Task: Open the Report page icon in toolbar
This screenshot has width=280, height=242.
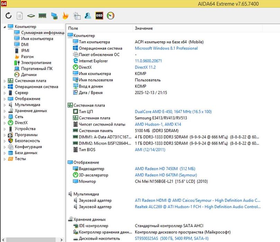Action: [x=20, y=16]
